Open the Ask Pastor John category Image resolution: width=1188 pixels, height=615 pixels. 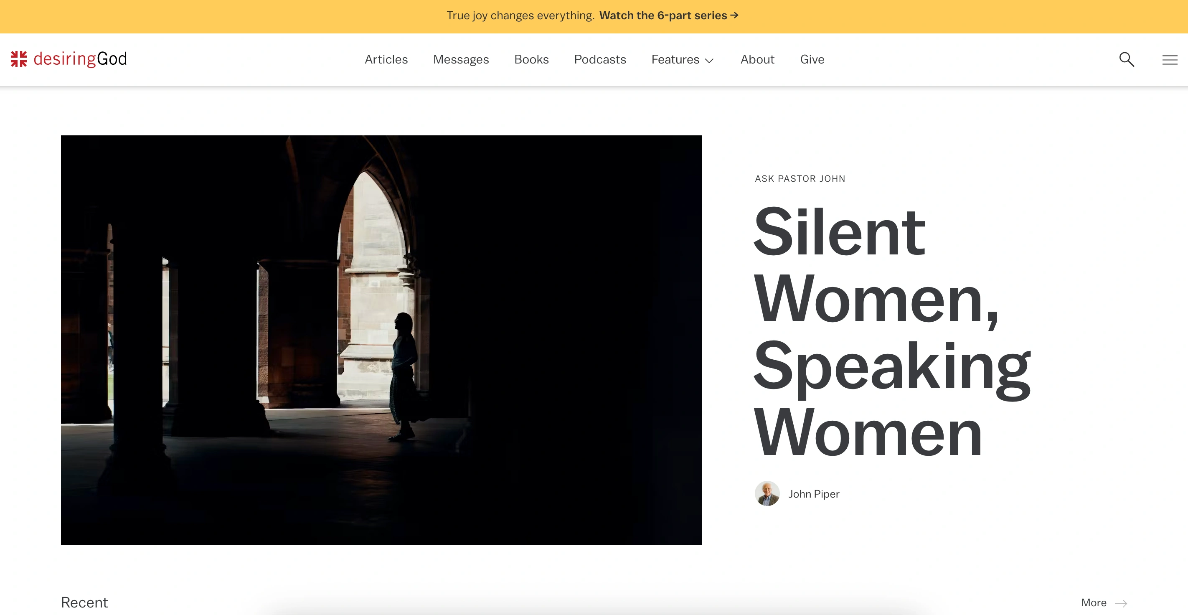(x=800, y=178)
